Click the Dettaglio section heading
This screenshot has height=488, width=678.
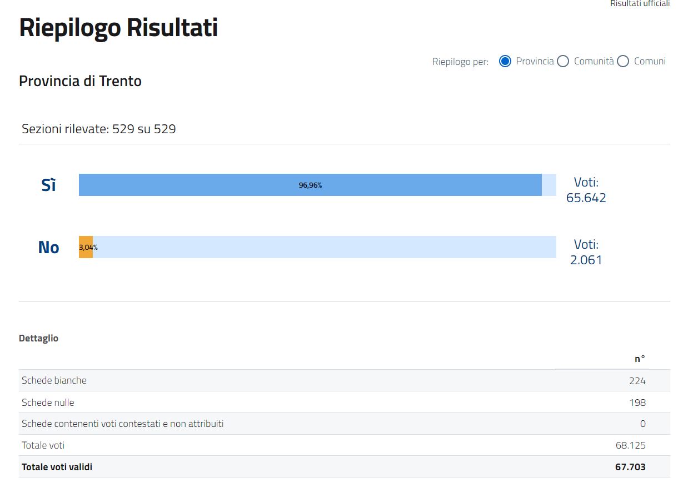(38, 338)
